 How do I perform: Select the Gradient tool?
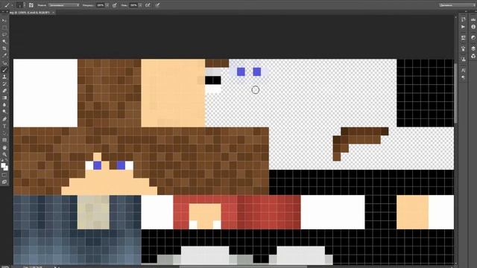pos(4,98)
